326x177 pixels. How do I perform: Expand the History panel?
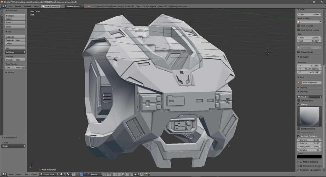(x=11, y=72)
